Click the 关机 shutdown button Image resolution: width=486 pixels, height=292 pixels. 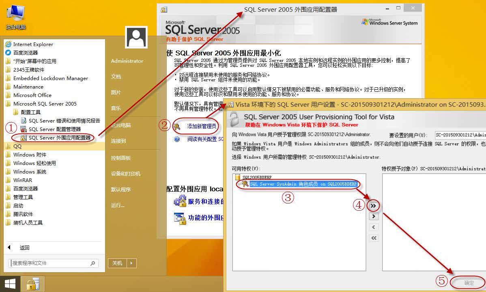(118, 263)
